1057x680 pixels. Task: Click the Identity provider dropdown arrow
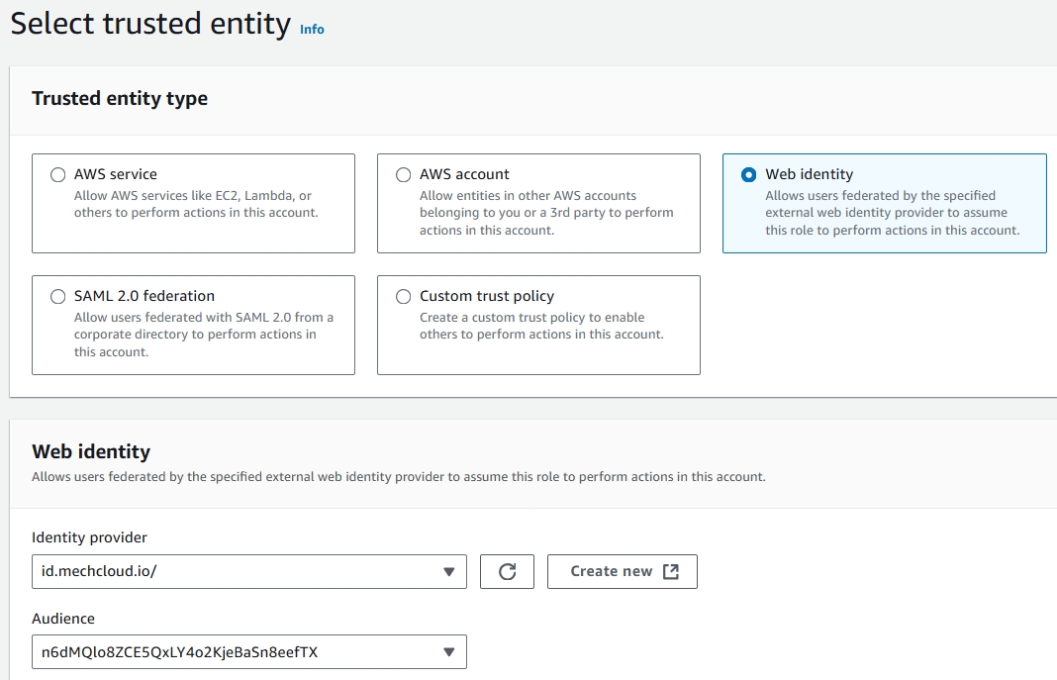(x=448, y=571)
